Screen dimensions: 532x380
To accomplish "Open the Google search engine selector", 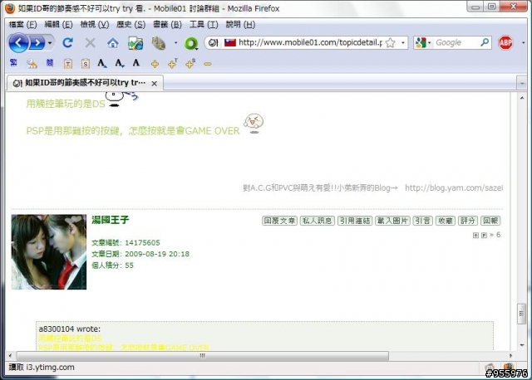I will point(423,42).
